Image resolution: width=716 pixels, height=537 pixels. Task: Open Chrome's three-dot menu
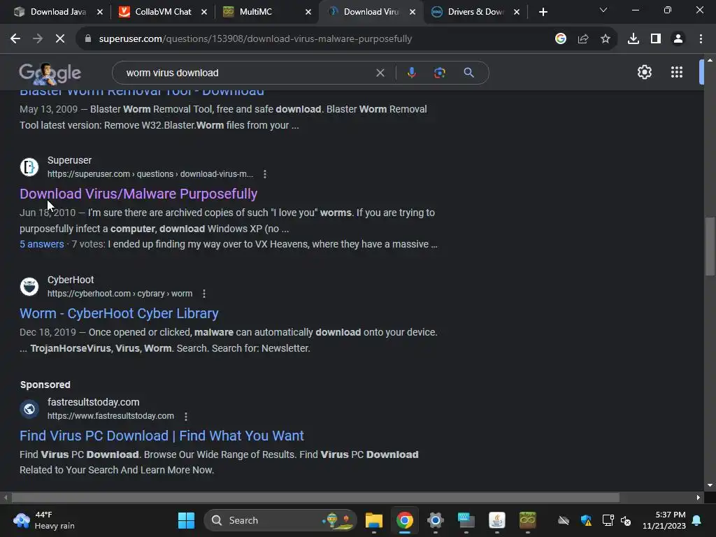coord(701,39)
